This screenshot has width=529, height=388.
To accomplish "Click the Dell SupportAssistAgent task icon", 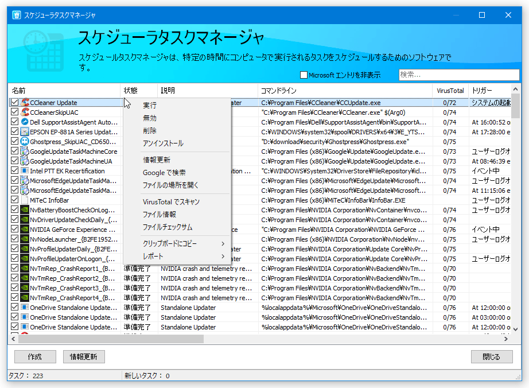I will [x=25, y=122].
